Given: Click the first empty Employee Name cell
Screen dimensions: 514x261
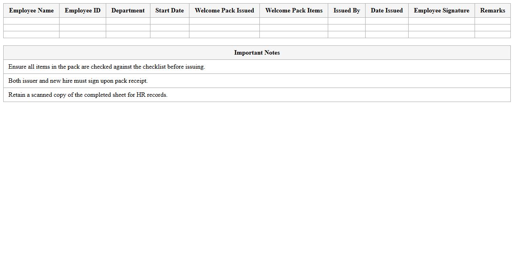Looking at the screenshot, I should 31,21.
